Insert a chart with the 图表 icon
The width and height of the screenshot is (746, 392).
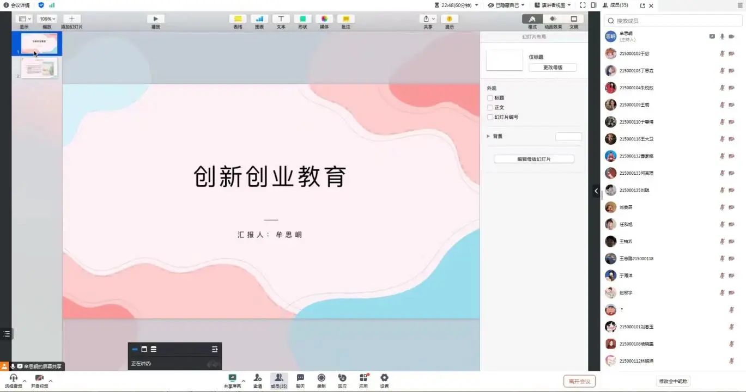tap(259, 19)
